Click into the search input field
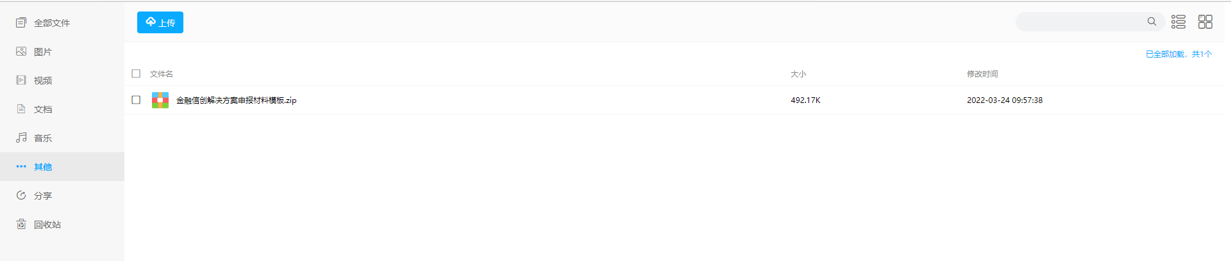 [1080, 22]
